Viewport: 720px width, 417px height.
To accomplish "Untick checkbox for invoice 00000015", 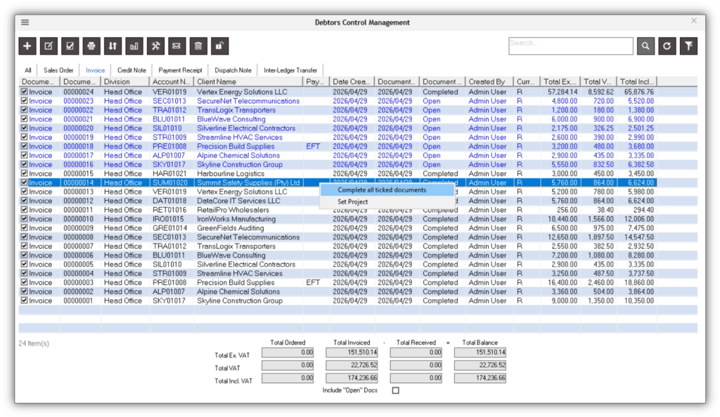I will [24, 173].
